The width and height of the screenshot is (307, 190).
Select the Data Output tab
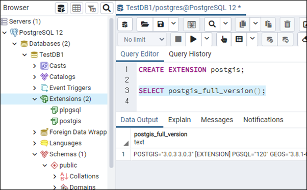[139, 120]
